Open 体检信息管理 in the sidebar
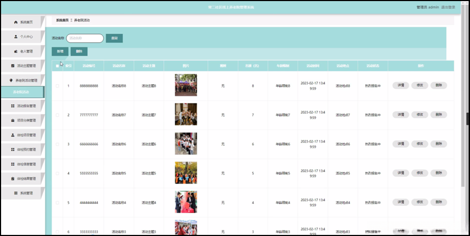Viewport: 470px width, 236px height. tap(23, 164)
